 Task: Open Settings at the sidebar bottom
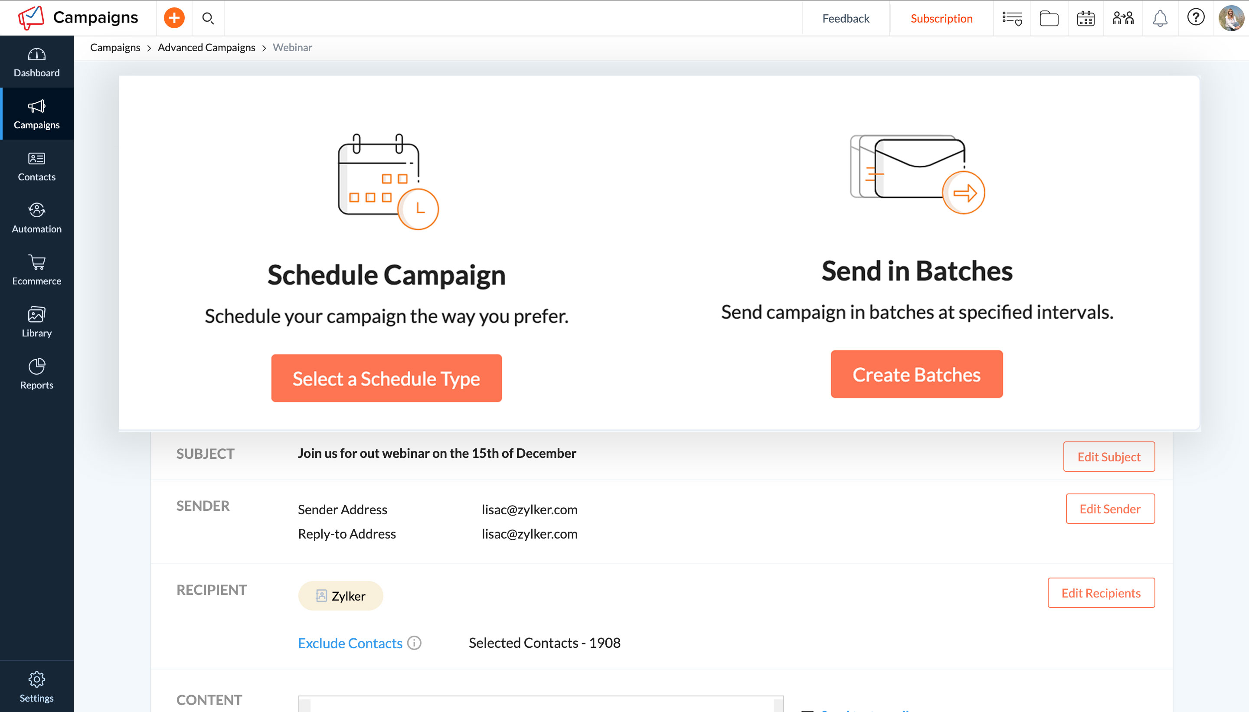pyautogui.click(x=37, y=686)
